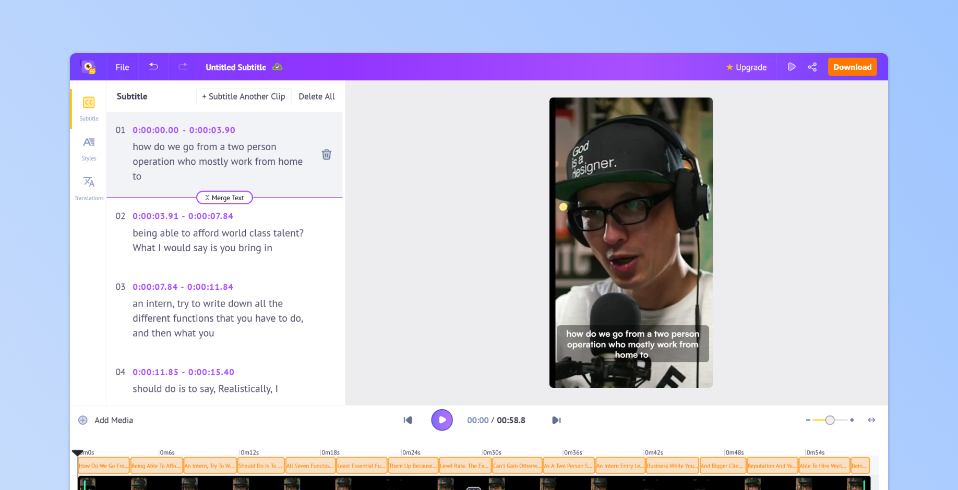Click the video preview thumbnail

point(631,242)
